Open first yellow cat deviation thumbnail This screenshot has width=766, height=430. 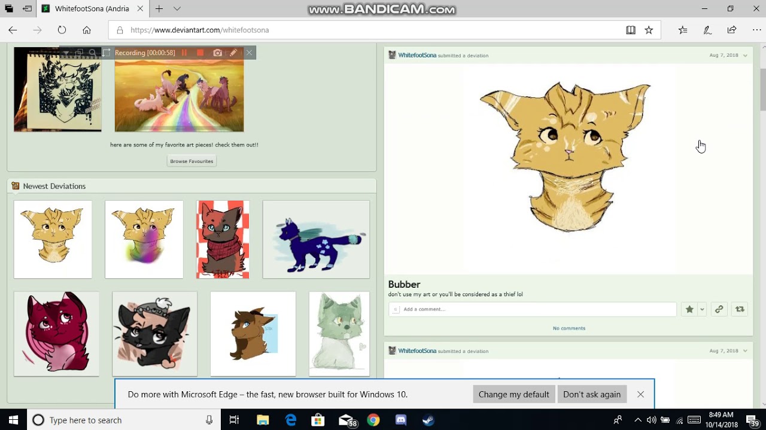point(53,239)
